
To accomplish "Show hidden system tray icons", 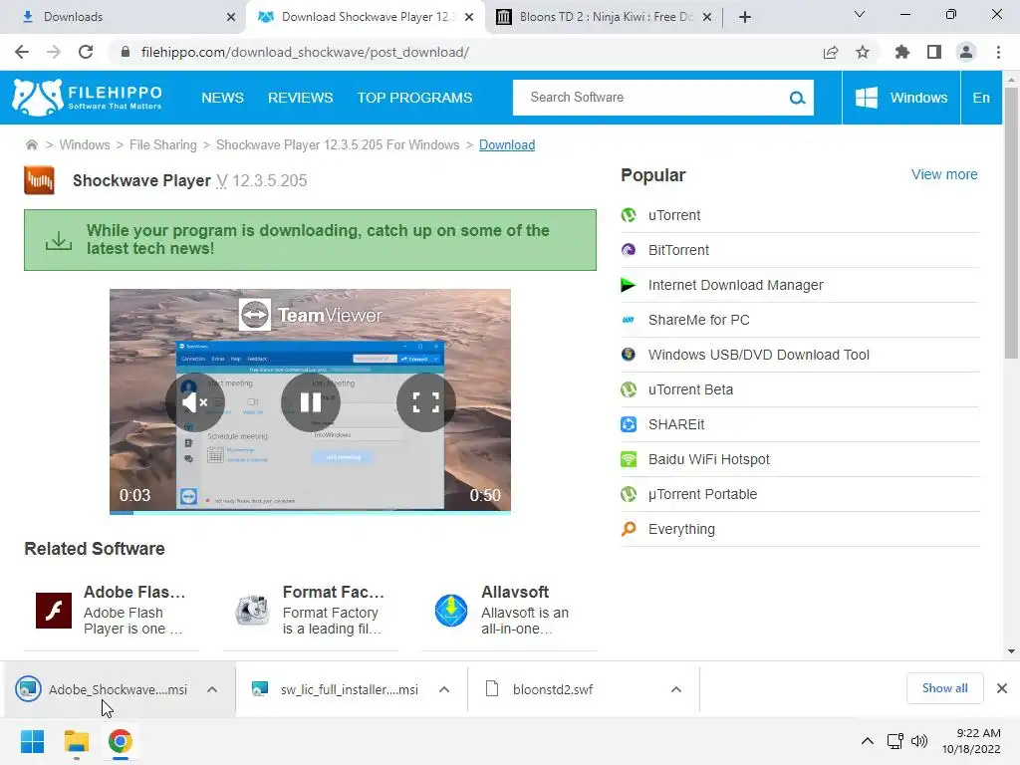I will (x=868, y=741).
